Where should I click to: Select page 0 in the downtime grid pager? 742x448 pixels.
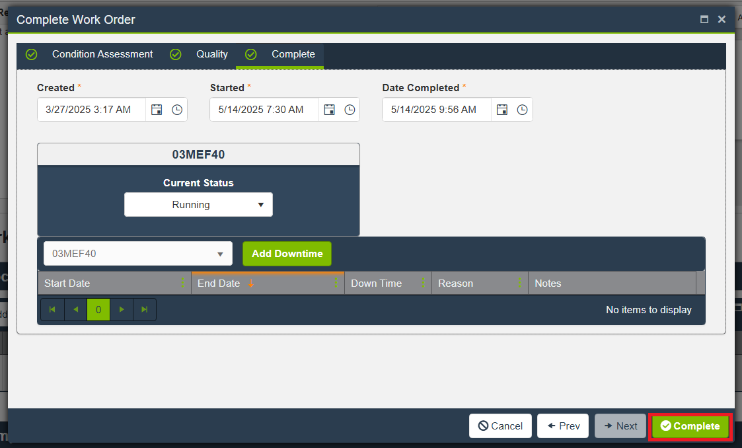tap(98, 309)
